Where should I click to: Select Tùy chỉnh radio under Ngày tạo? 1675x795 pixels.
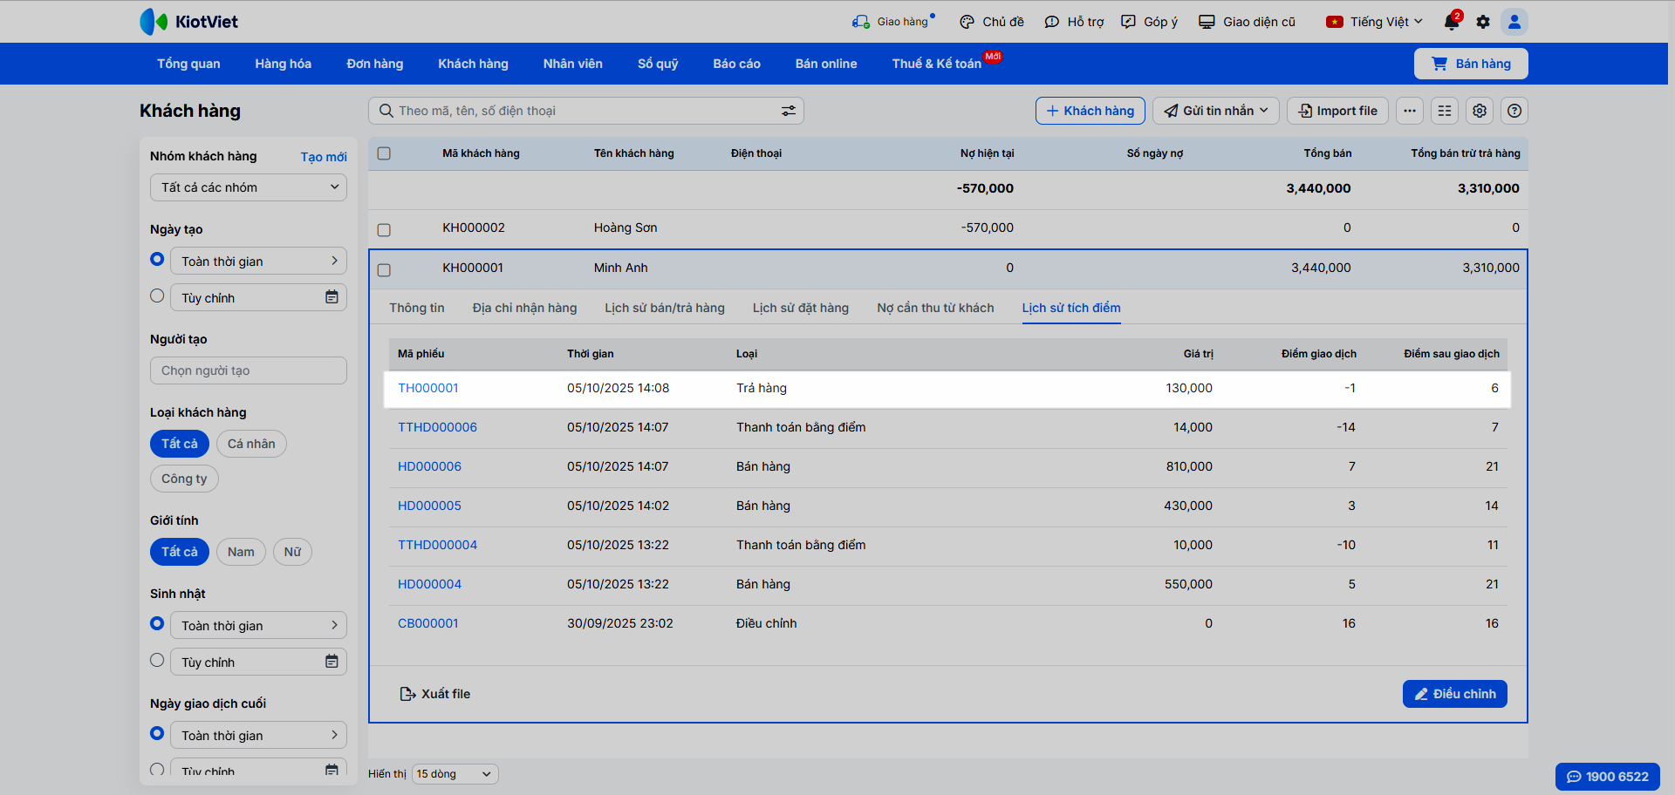click(x=157, y=296)
